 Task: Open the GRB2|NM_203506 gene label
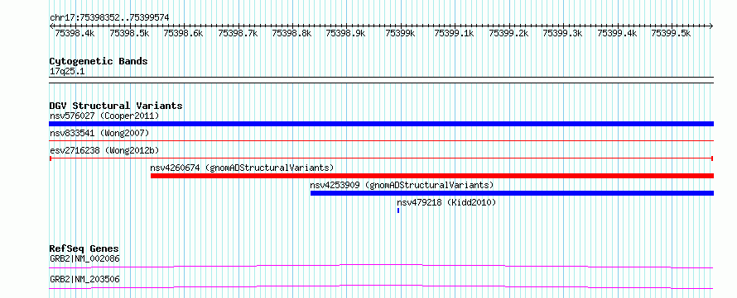(x=84, y=280)
